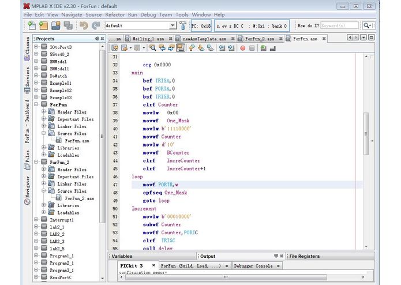Collapse the ForFun project node
The width and height of the screenshot is (401, 285).
36,104
